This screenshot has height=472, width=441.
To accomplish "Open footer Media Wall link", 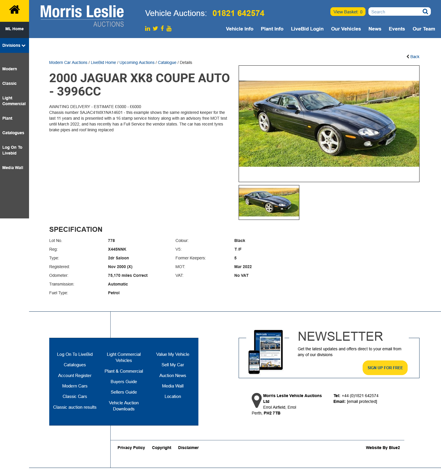I will (x=173, y=386).
